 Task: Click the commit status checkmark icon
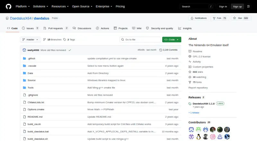coord(70,50)
